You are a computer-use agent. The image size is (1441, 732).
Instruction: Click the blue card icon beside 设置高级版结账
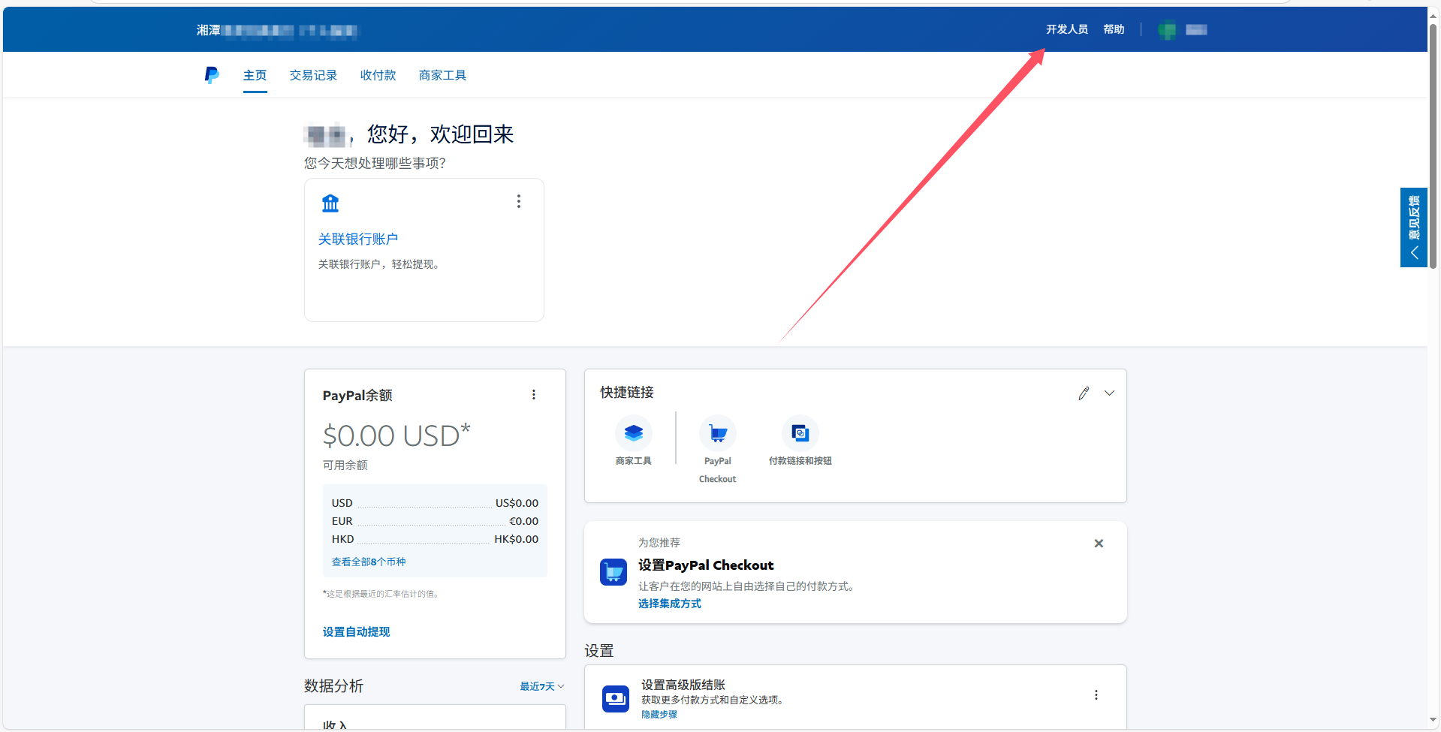pos(615,698)
